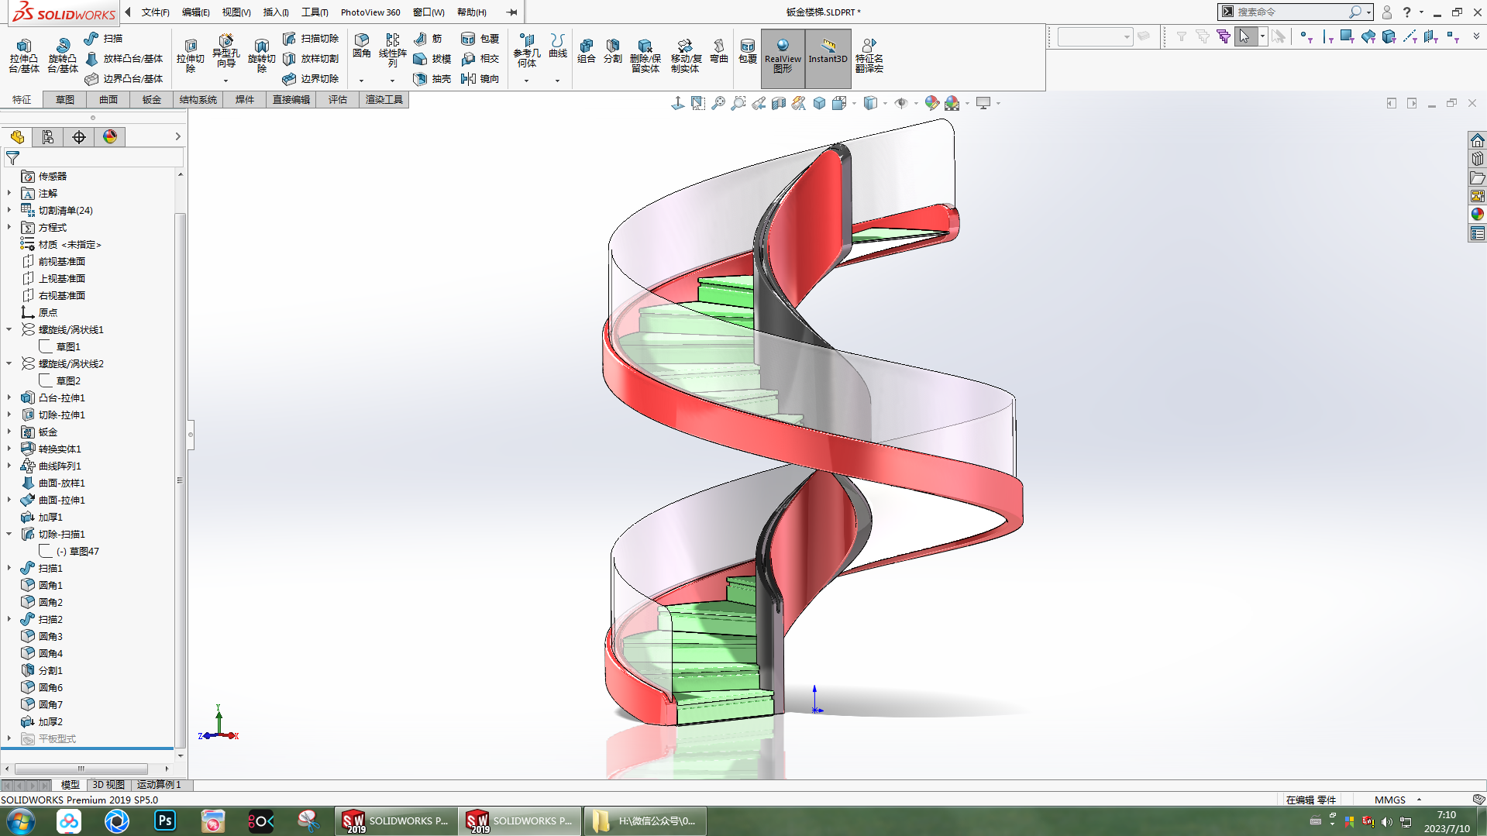Viewport: 1487px width, 836px height.
Task: Open the 异型孔向导 hole wizard
Action: 225,51
